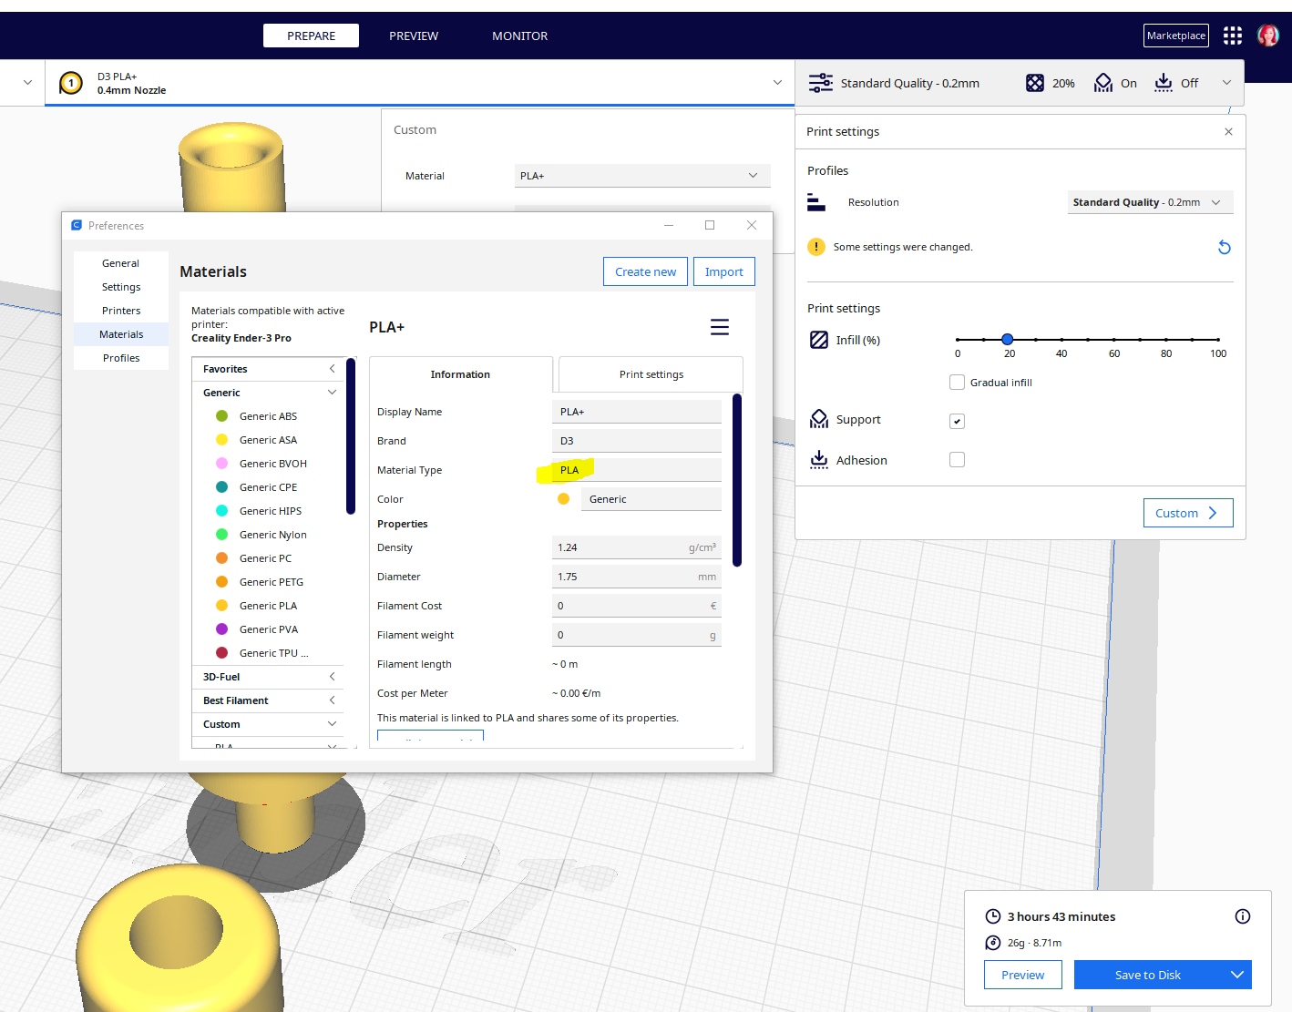This screenshot has height=1012, width=1292.
Task: Switch to the PREVIEW tab
Action: click(414, 36)
